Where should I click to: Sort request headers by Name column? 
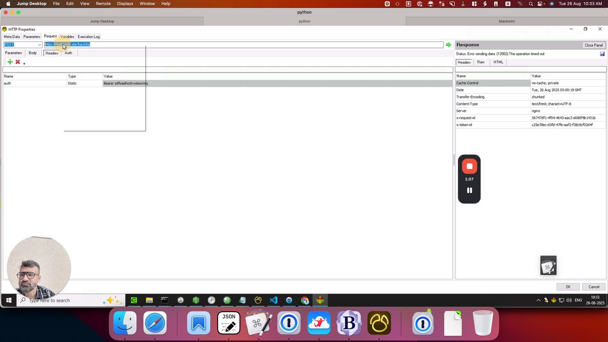point(35,76)
